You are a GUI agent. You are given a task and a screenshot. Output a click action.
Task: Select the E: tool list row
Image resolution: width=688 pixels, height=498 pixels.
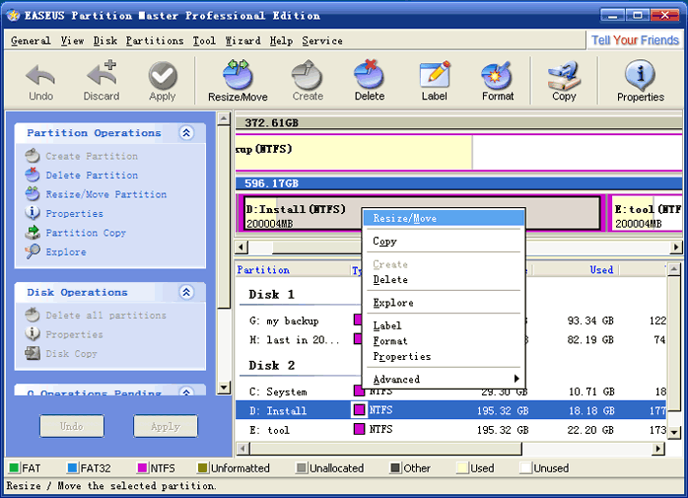tap(451, 430)
